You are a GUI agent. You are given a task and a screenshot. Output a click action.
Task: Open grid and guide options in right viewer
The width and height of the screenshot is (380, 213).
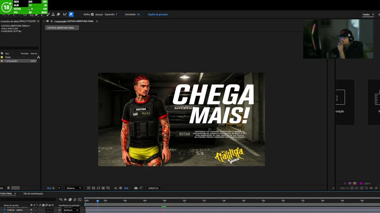tap(366, 188)
